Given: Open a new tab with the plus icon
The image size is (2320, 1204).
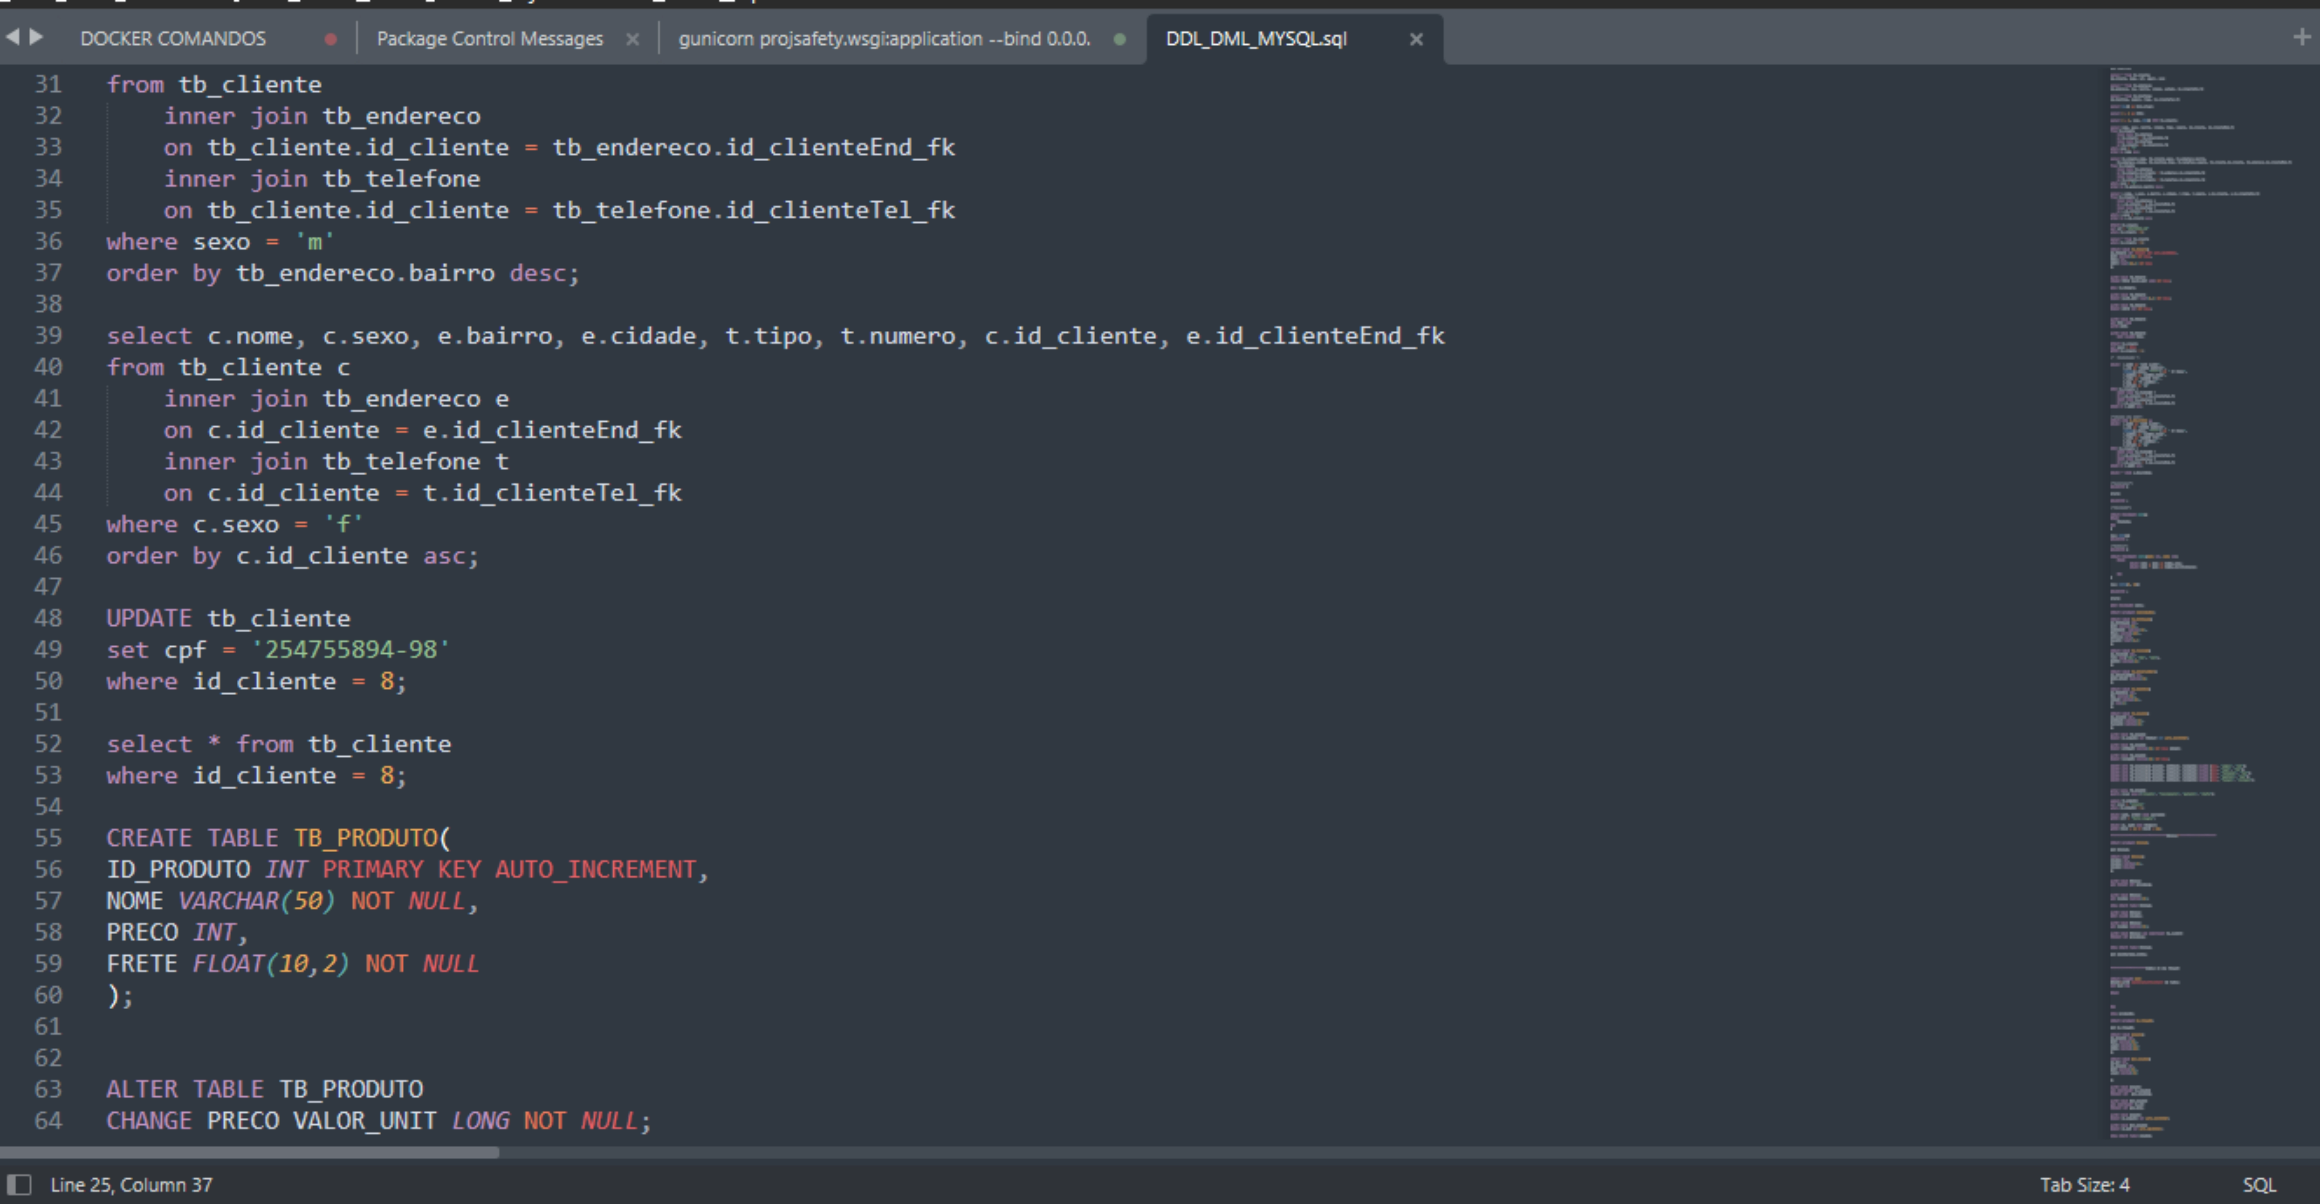Looking at the screenshot, I should 2302,37.
